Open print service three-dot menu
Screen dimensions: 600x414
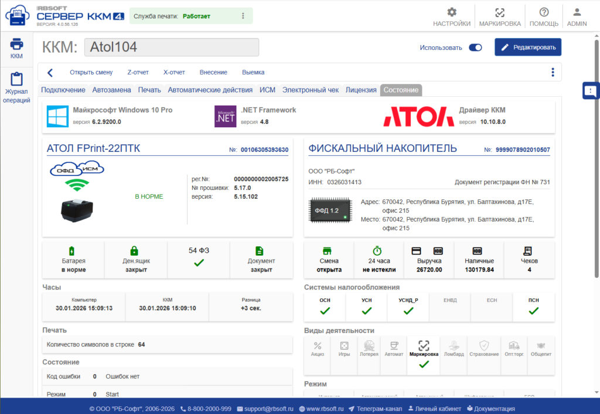pyautogui.click(x=243, y=16)
